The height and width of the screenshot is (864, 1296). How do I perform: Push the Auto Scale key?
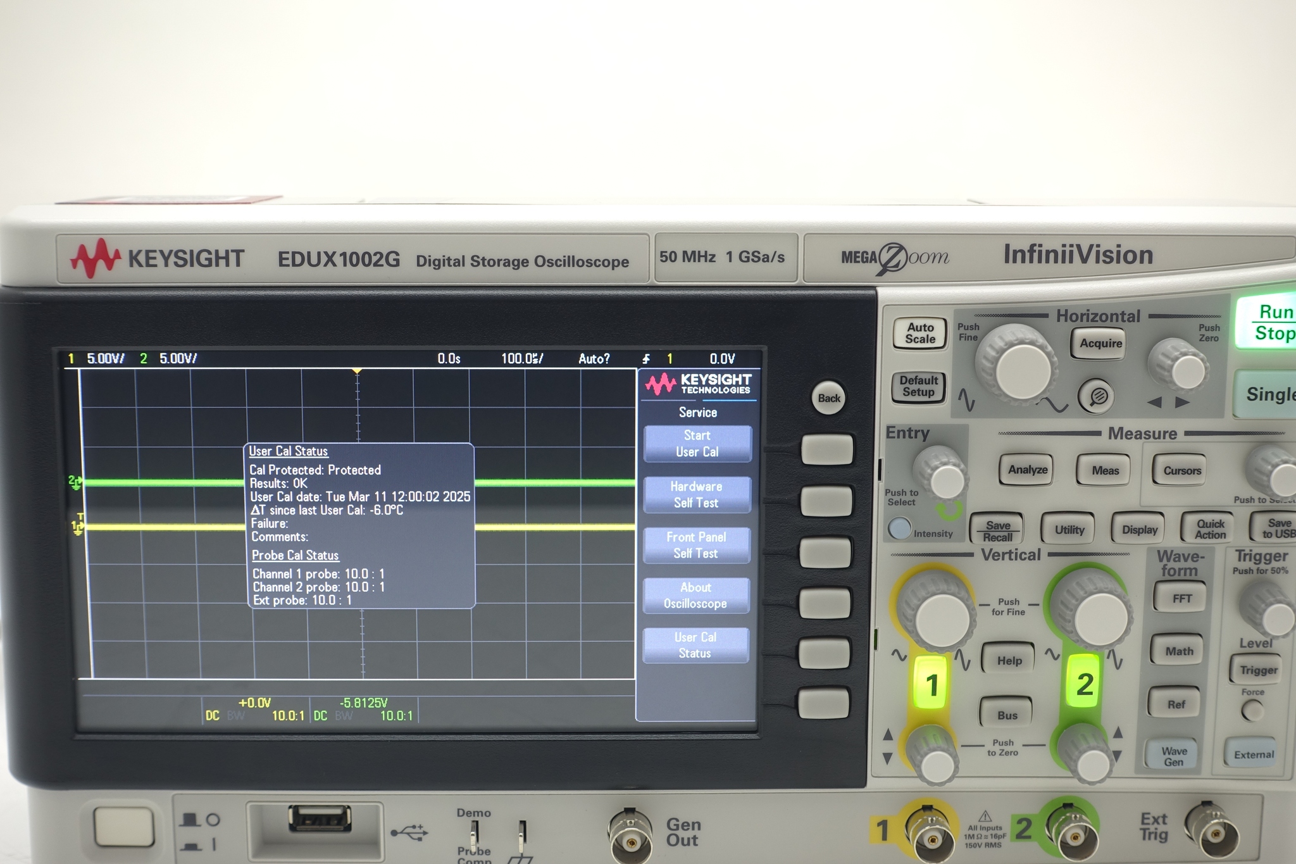[x=920, y=333]
